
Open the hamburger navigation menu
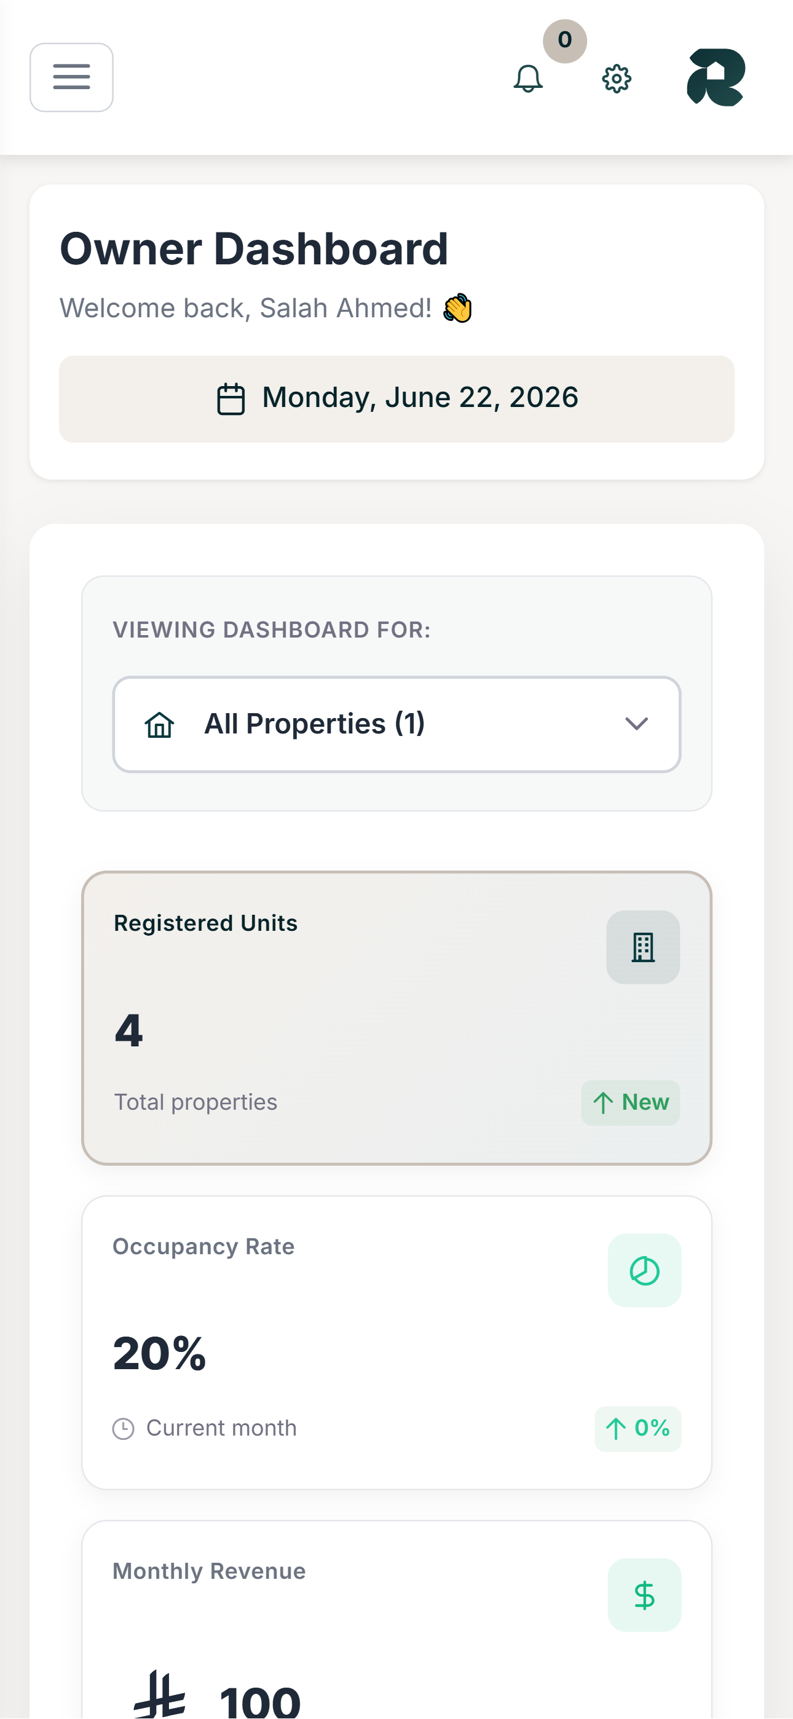[x=71, y=77]
